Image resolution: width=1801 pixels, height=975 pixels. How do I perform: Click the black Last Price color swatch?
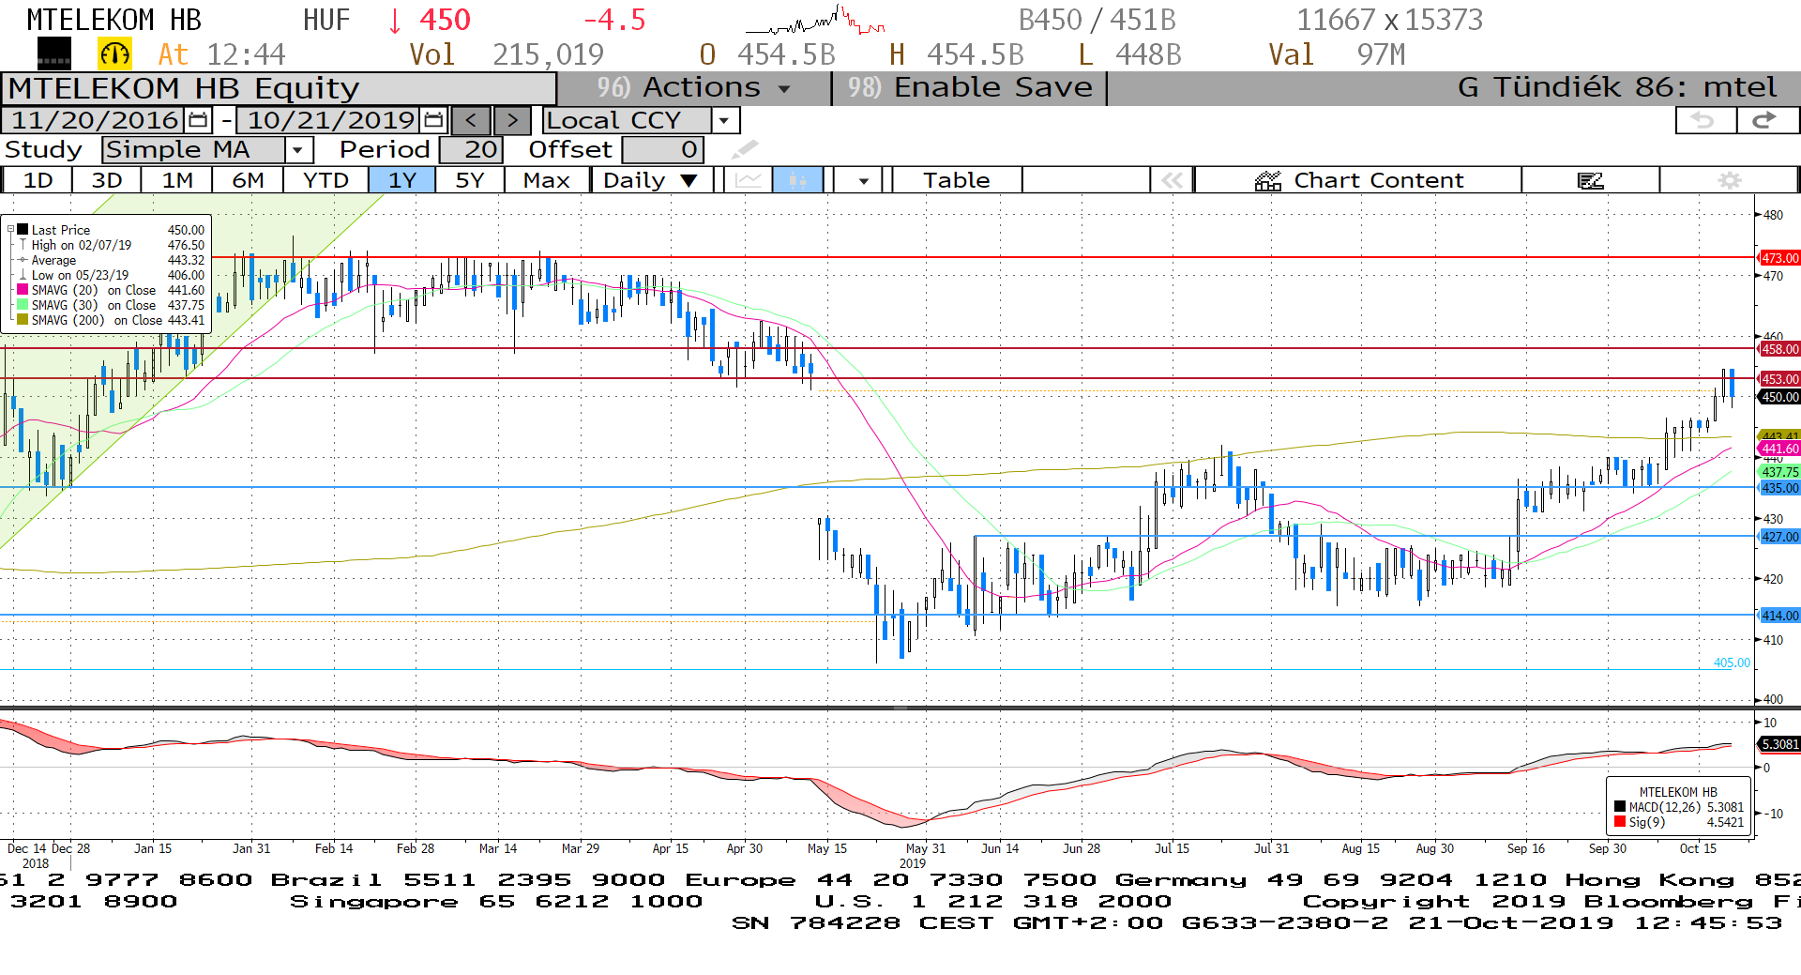click(23, 230)
